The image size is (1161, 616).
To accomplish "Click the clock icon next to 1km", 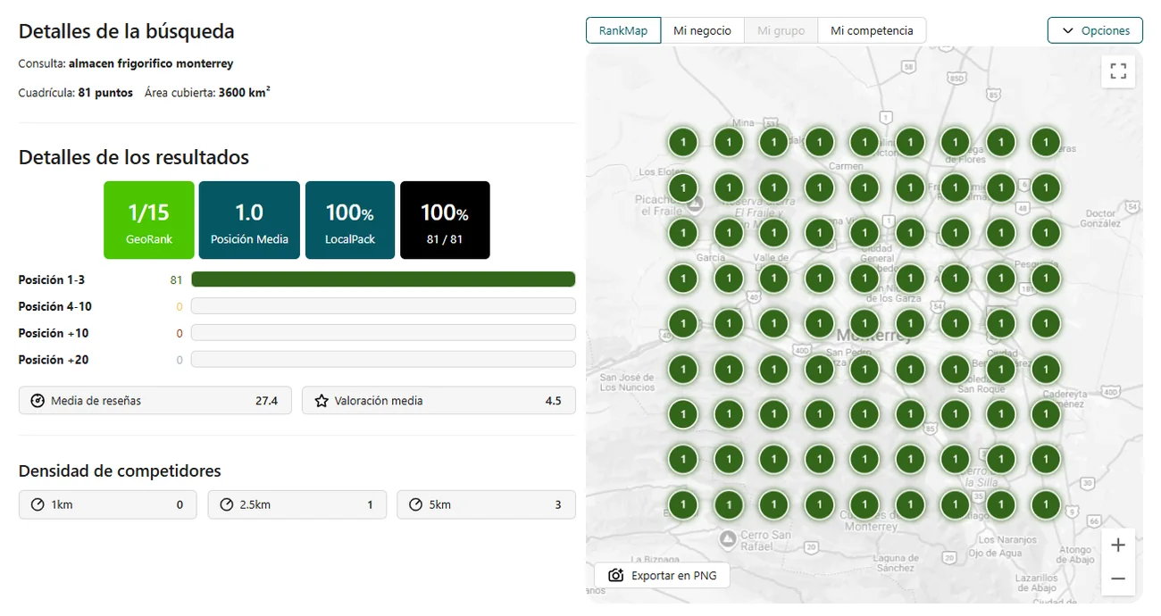I will click(x=38, y=504).
